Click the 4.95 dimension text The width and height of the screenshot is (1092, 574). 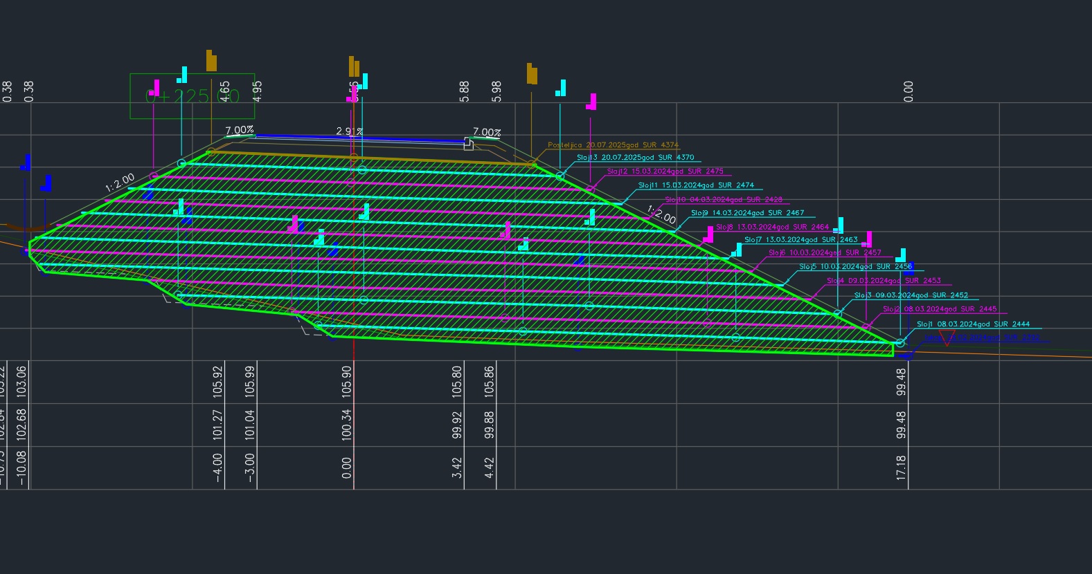(x=257, y=91)
